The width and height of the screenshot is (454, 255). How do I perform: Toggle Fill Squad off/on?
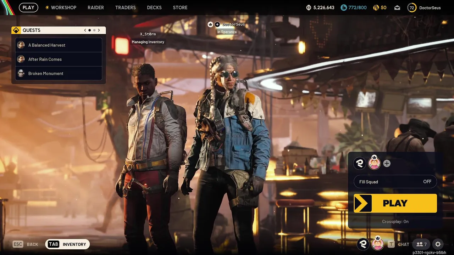[x=395, y=182]
